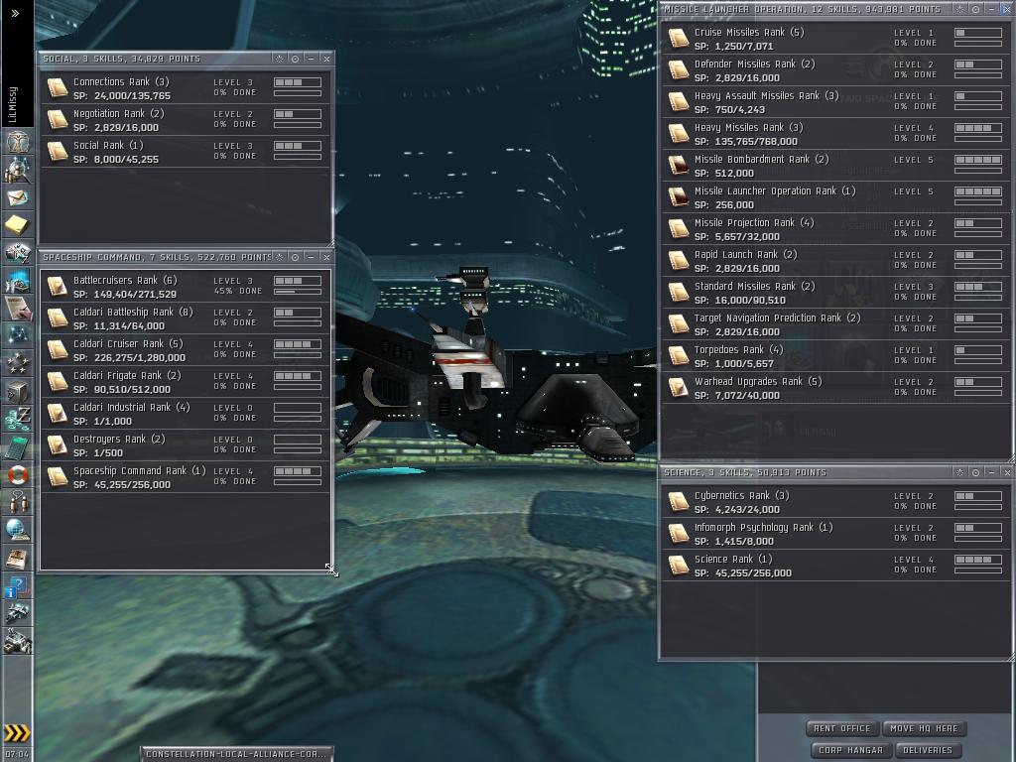
Task: Select the Standard Missiles Rank (2) skill
Action: point(835,293)
